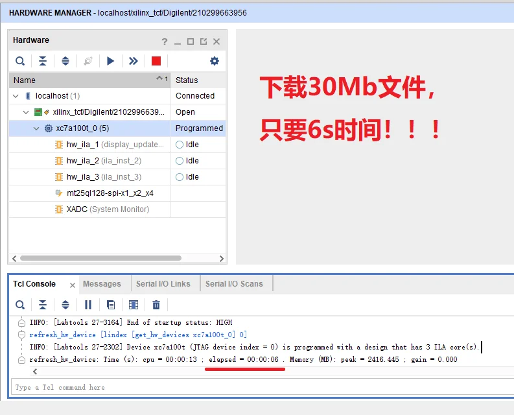Expand all items in Hardware panel
514x415 pixels.
(65, 61)
